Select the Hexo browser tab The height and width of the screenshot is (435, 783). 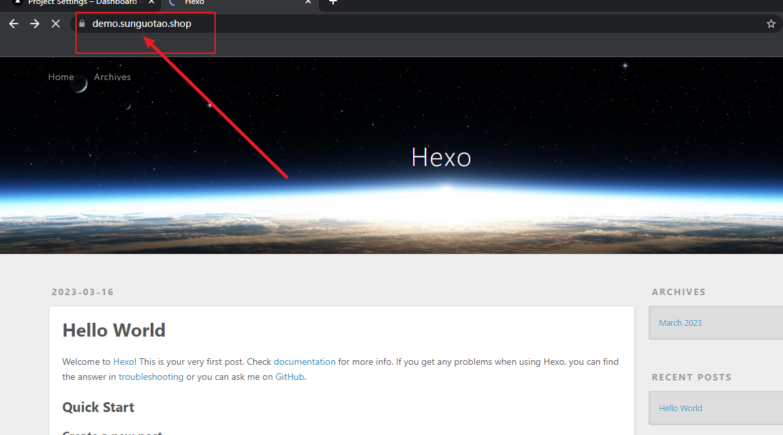tap(230, 3)
